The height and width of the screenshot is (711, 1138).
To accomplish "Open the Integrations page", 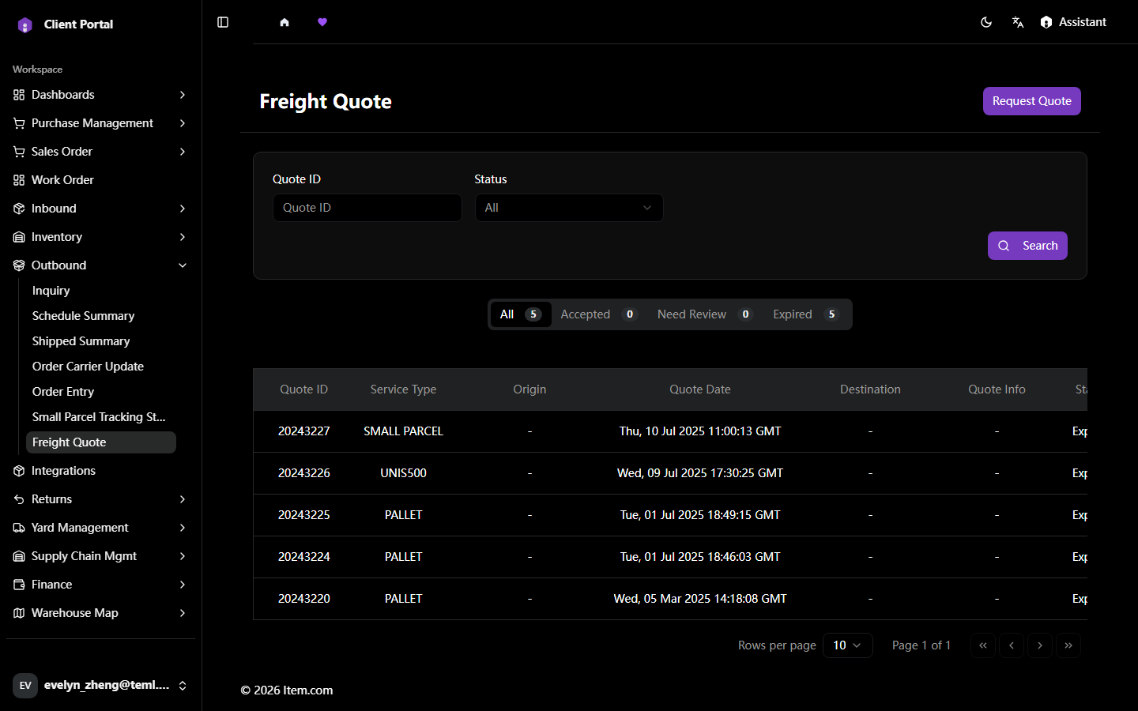I will (100, 471).
